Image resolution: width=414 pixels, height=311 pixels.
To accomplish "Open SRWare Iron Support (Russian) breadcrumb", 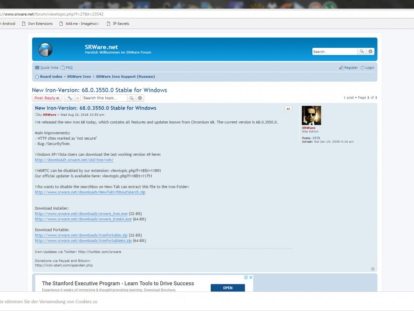I will tap(125, 77).
